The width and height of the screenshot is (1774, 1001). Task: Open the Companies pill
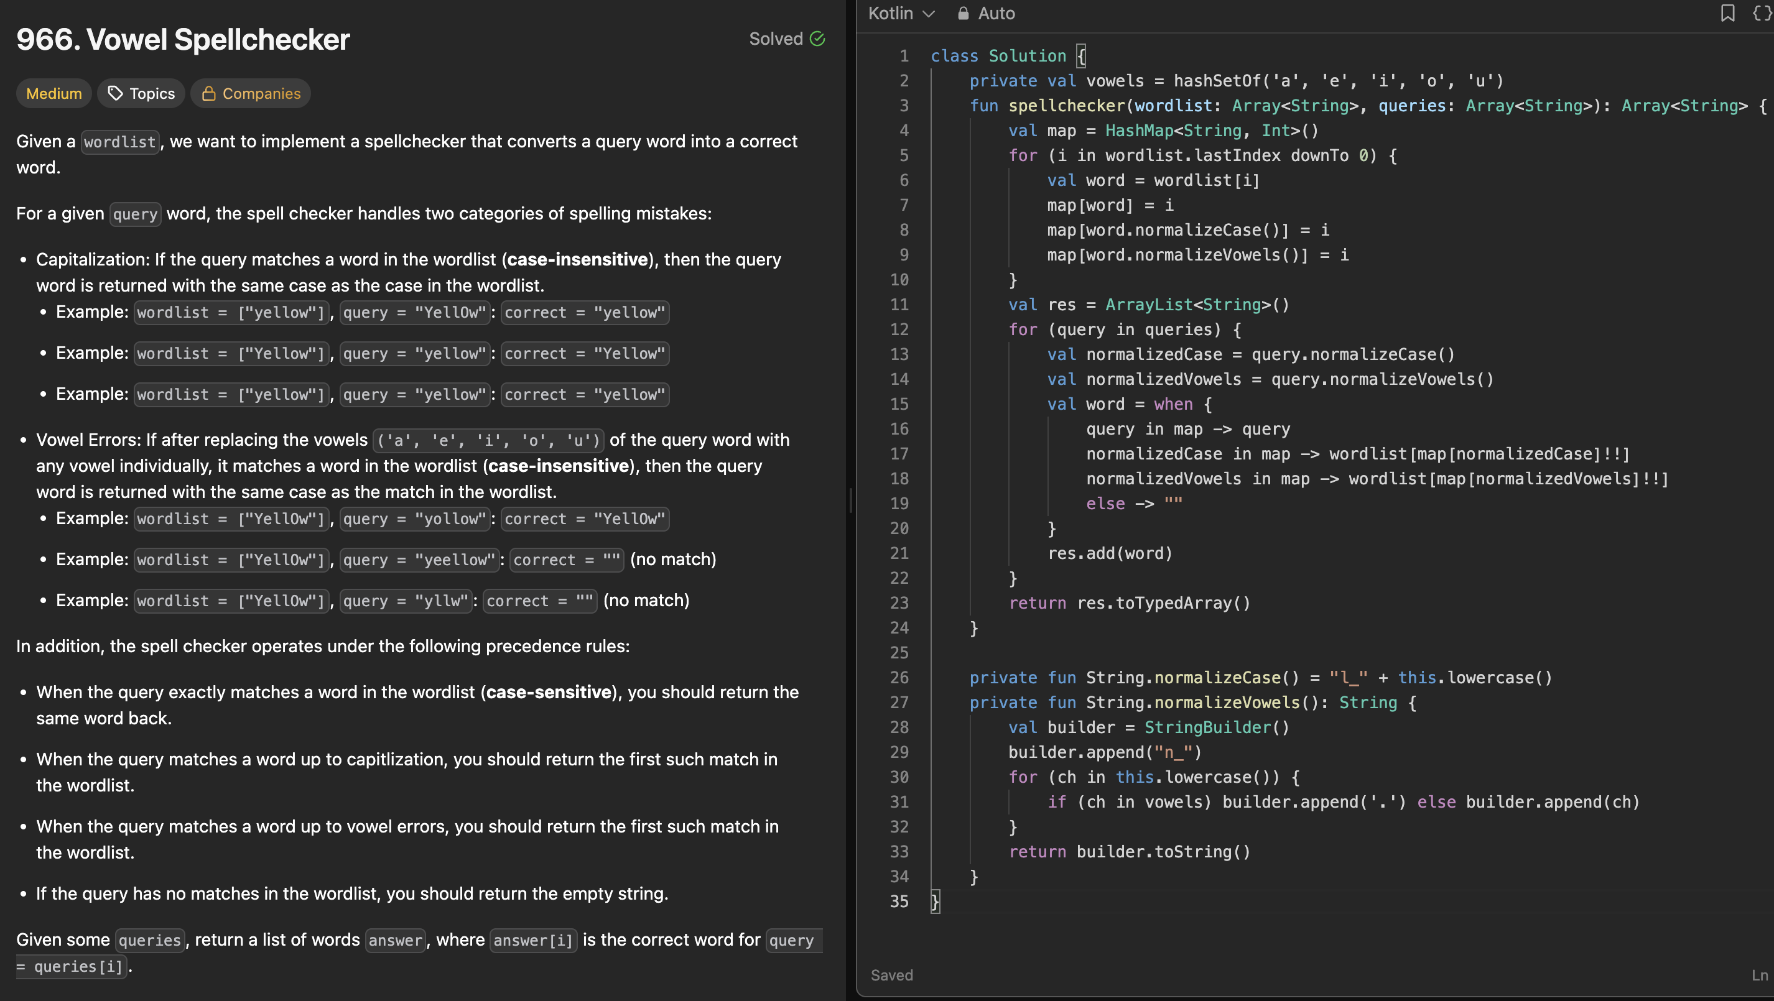(261, 93)
